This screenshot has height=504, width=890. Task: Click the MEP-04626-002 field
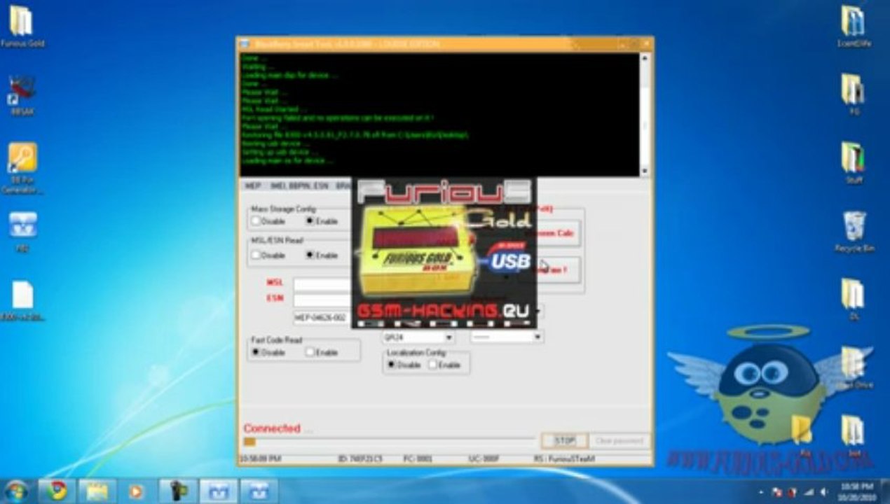322,318
